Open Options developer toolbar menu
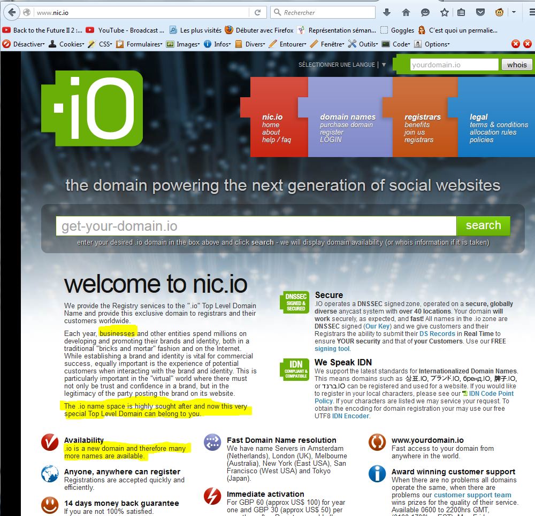The width and height of the screenshot is (535, 516). click(x=432, y=44)
